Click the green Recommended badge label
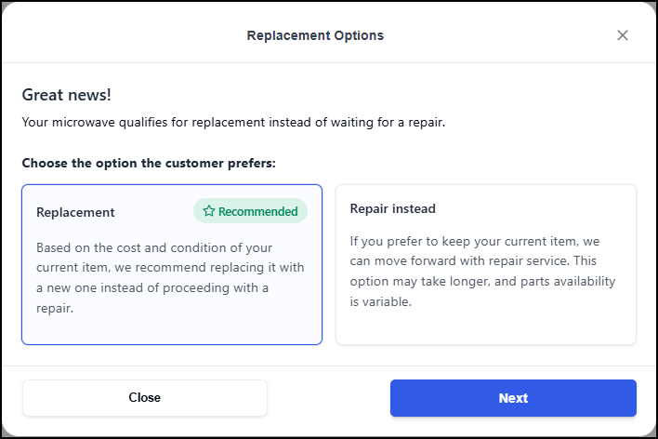The image size is (658, 439). point(250,211)
